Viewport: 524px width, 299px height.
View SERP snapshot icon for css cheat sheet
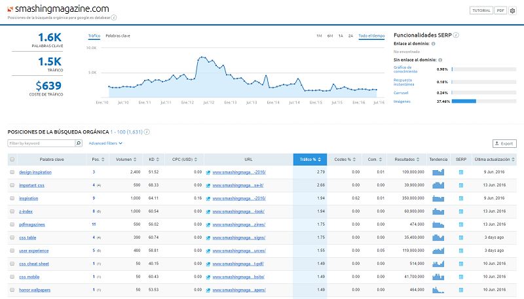coord(461,264)
